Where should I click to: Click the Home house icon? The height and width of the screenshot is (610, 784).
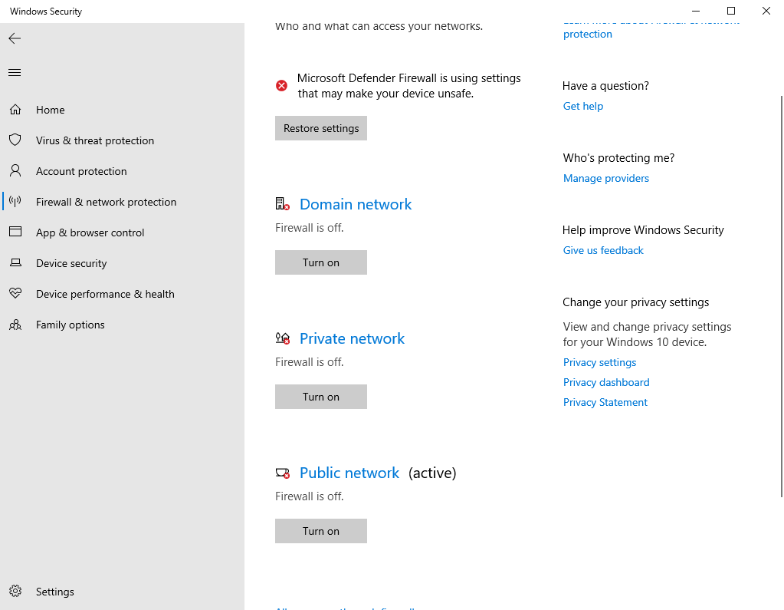(15, 110)
